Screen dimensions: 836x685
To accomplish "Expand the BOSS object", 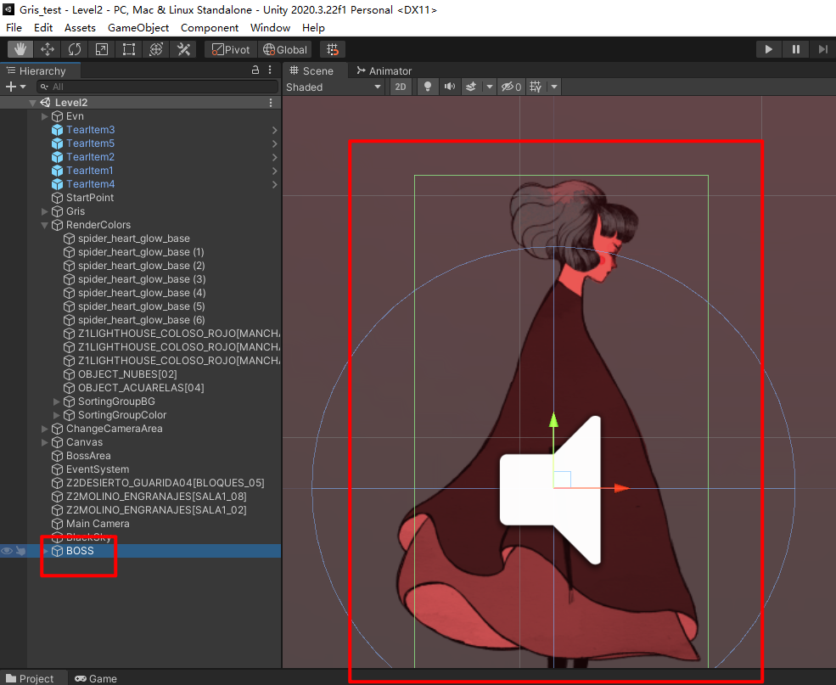I will tap(45, 551).
